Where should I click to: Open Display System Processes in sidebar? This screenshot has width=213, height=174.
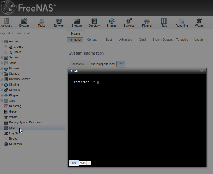click(x=26, y=122)
